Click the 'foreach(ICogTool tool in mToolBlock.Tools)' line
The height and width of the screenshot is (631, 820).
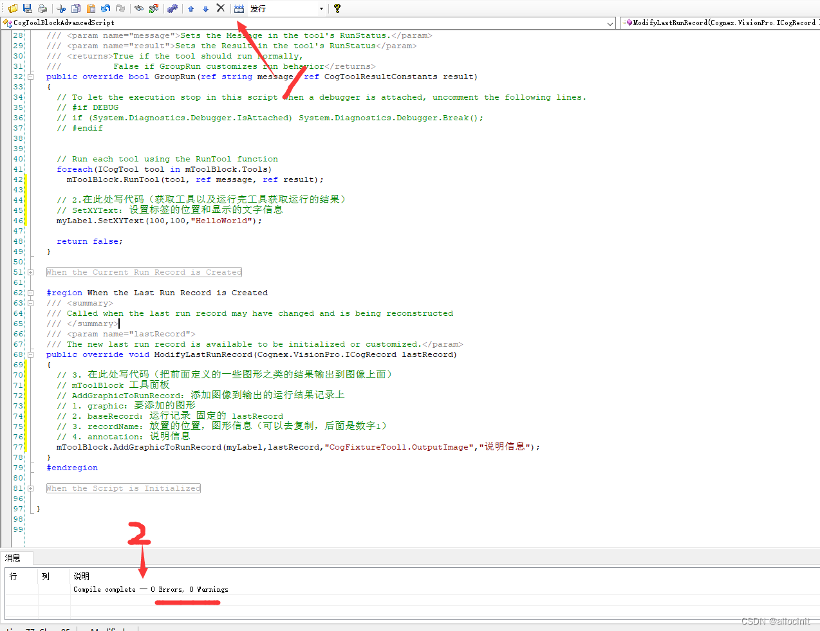coord(164,169)
